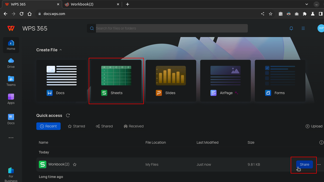Click the Workbook(2) spreadsheet file icon
Viewport: 324px width, 182px height.
[x=43, y=164]
